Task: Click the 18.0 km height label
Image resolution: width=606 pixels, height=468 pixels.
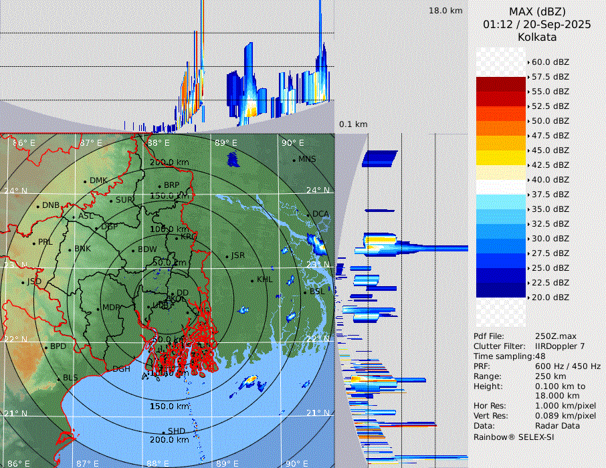Action: (445, 11)
